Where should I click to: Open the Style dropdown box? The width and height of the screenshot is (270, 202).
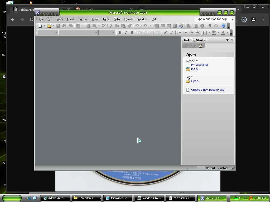(48, 33)
